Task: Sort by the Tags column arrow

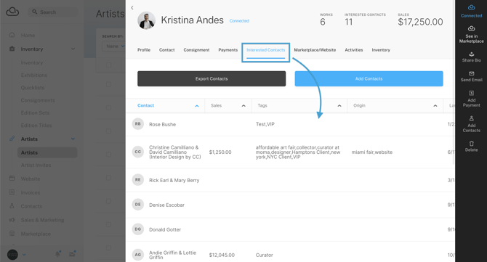Action: tap(339, 106)
